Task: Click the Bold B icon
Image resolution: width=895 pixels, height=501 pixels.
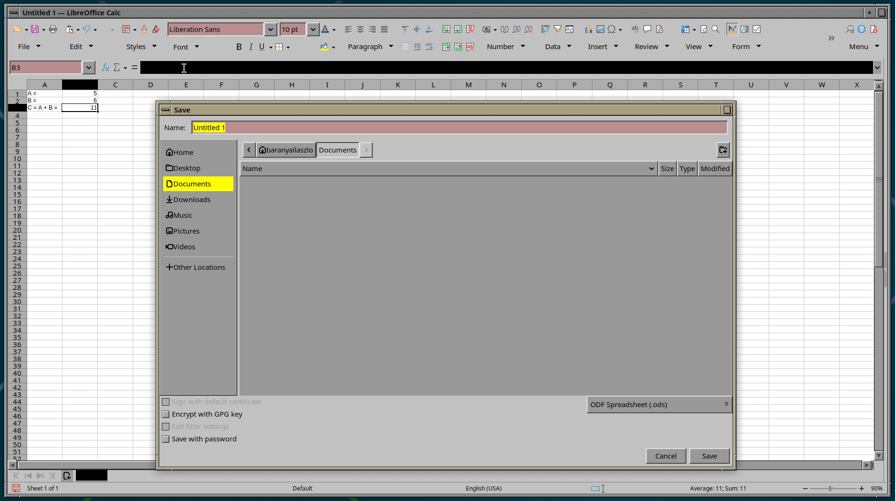Action: pyautogui.click(x=239, y=47)
